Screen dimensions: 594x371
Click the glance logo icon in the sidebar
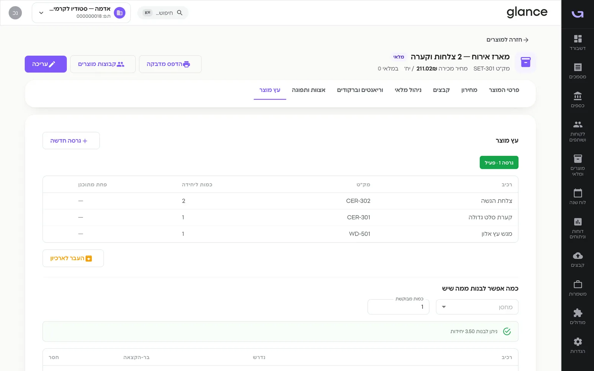(578, 14)
